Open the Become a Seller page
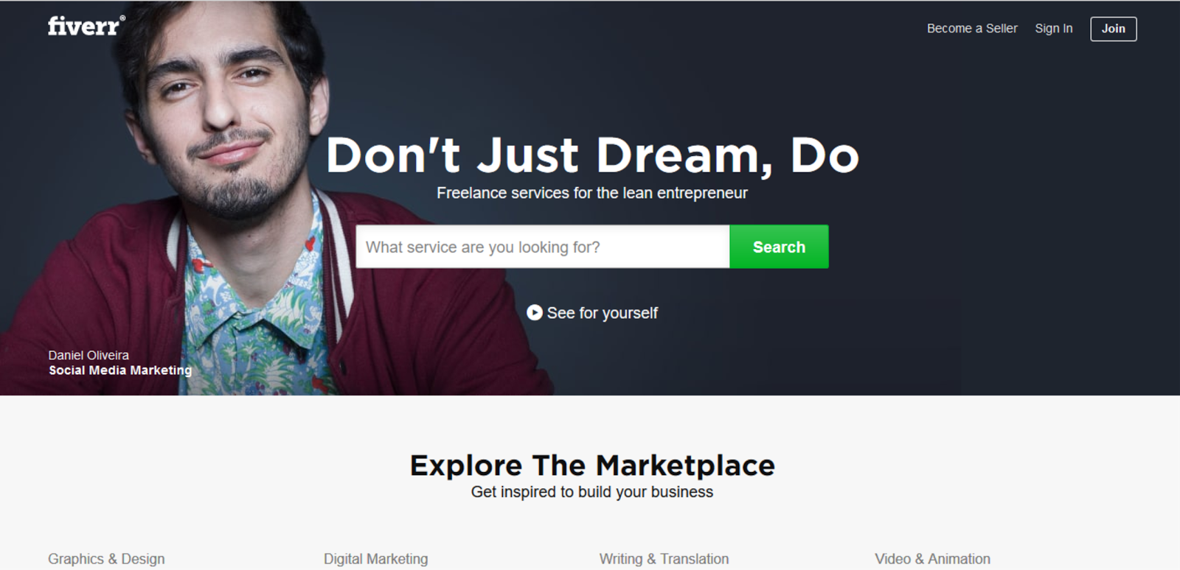The width and height of the screenshot is (1180, 570). [x=972, y=29]
